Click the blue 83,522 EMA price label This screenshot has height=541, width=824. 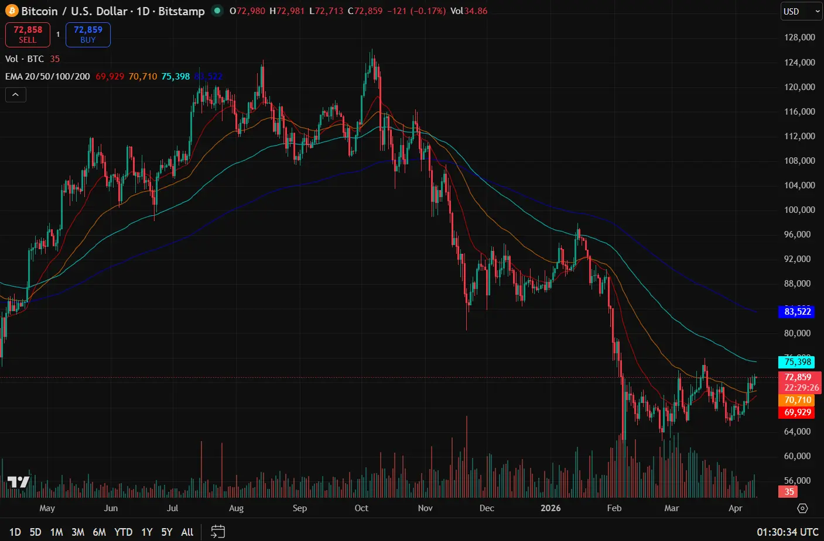[x=796, y=312]
